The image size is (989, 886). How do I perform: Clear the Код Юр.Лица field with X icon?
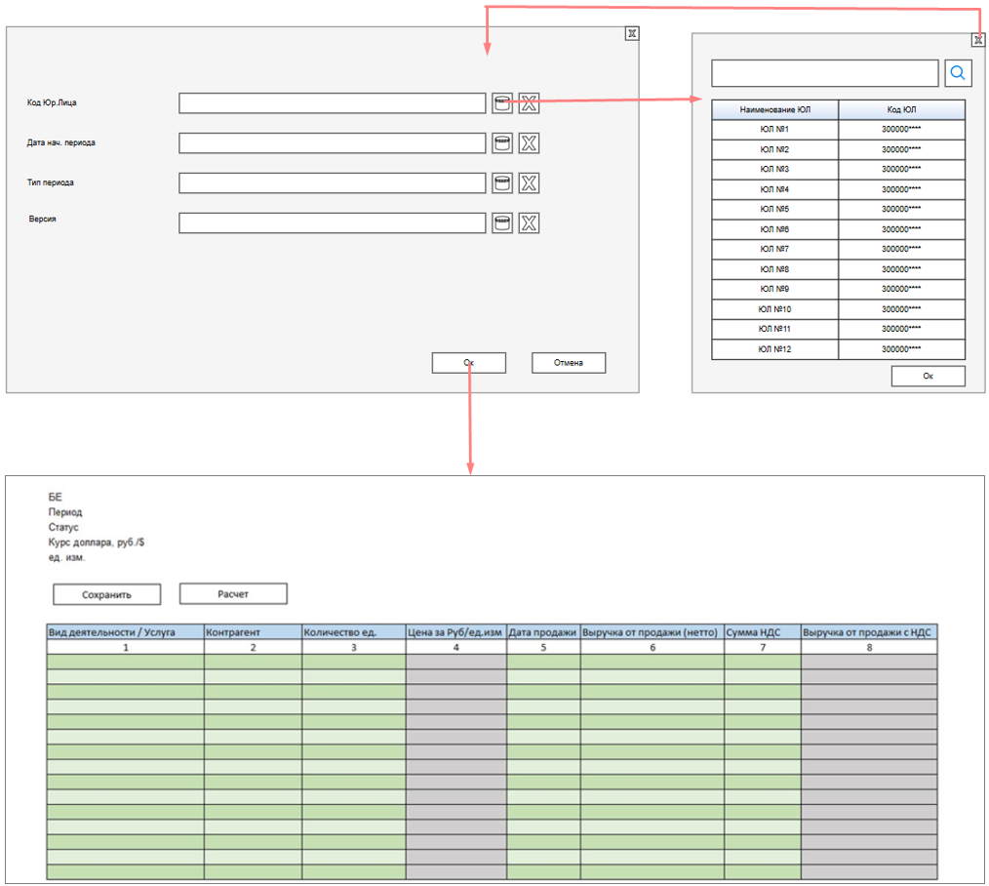point(529,103)
